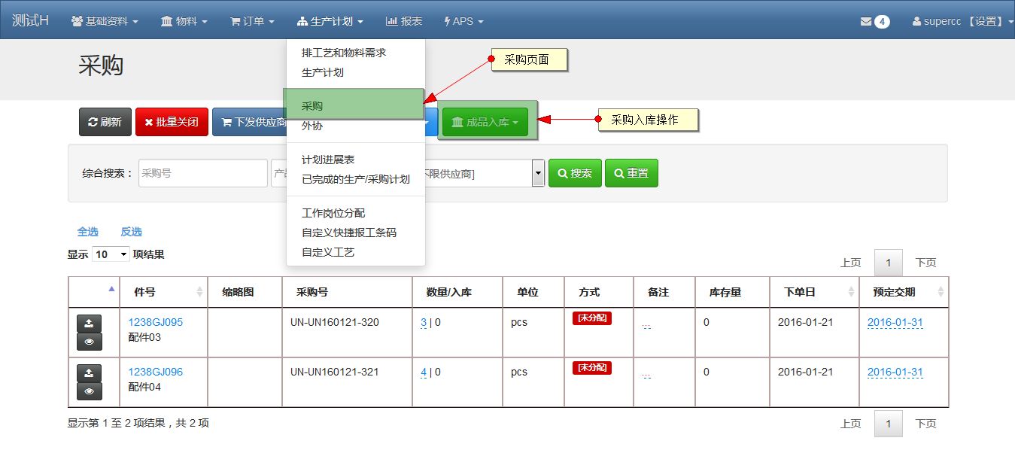Expand the results-per-page selector showing 10
The image size is (1015, 453).
click(x=111, y=254)
